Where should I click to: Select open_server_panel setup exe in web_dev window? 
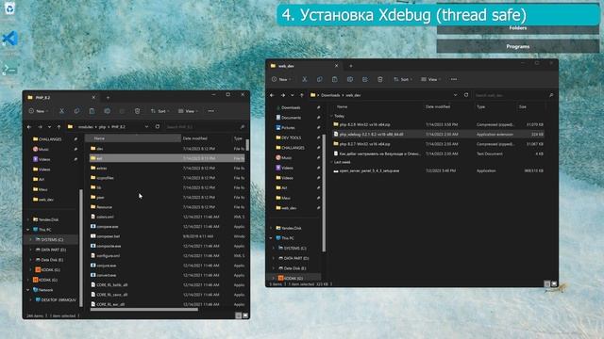(439, 170)
